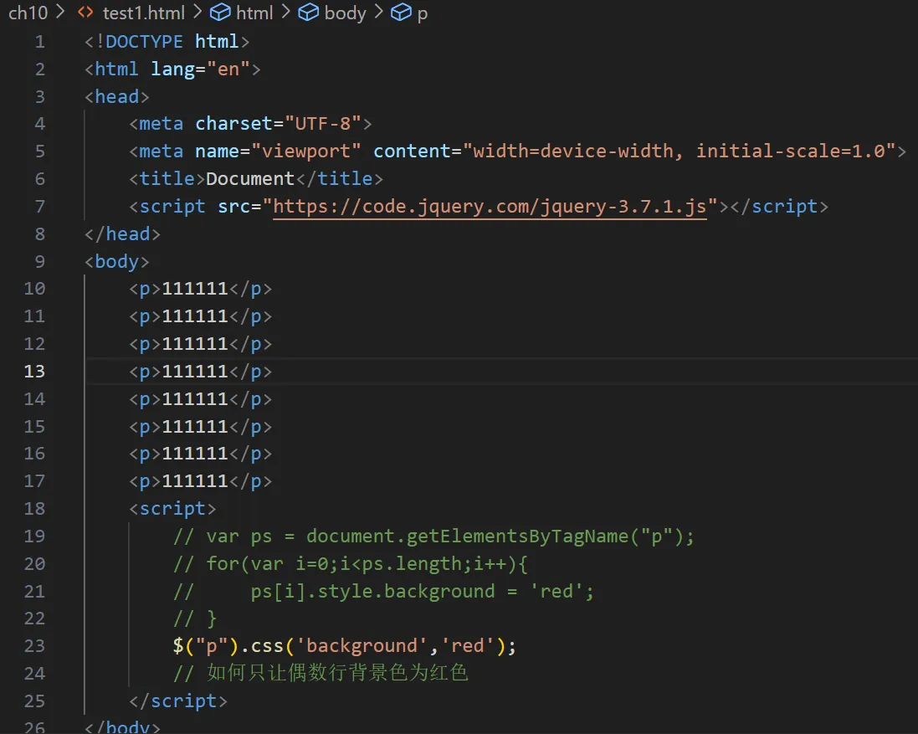Viewport: 918px width, 734px height.
Task: Click the opening script tag on line 18
Action: point(172,509)
